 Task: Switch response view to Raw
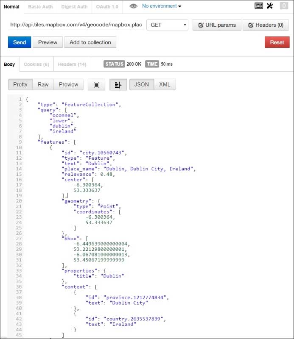43,84
